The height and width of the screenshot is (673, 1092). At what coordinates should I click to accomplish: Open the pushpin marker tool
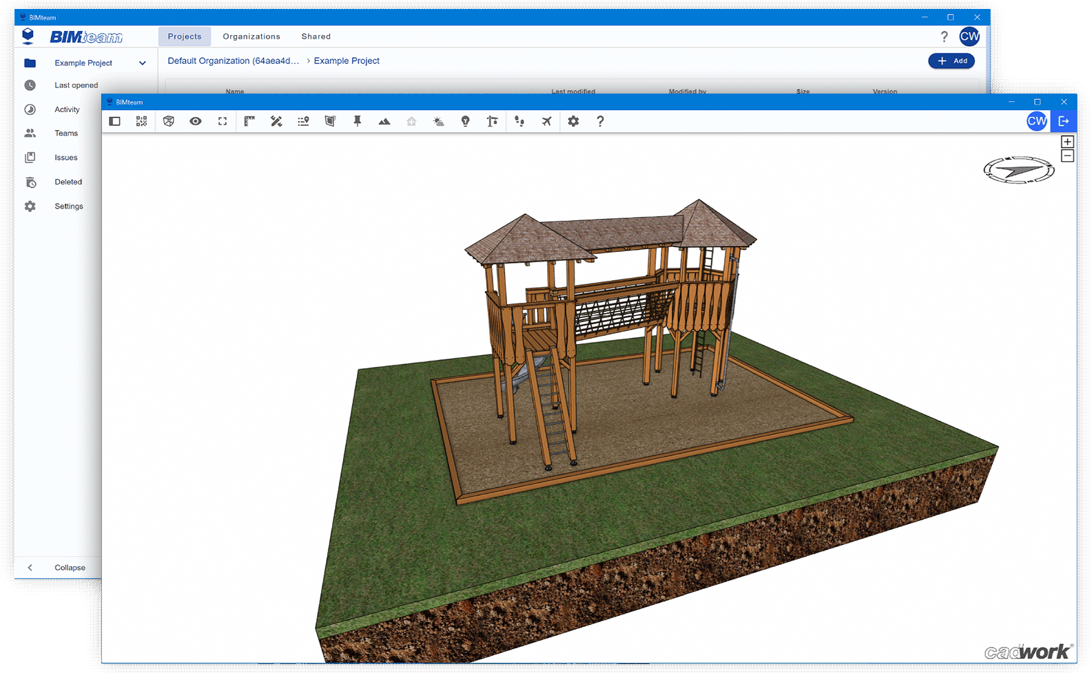(x=358, y=121)
